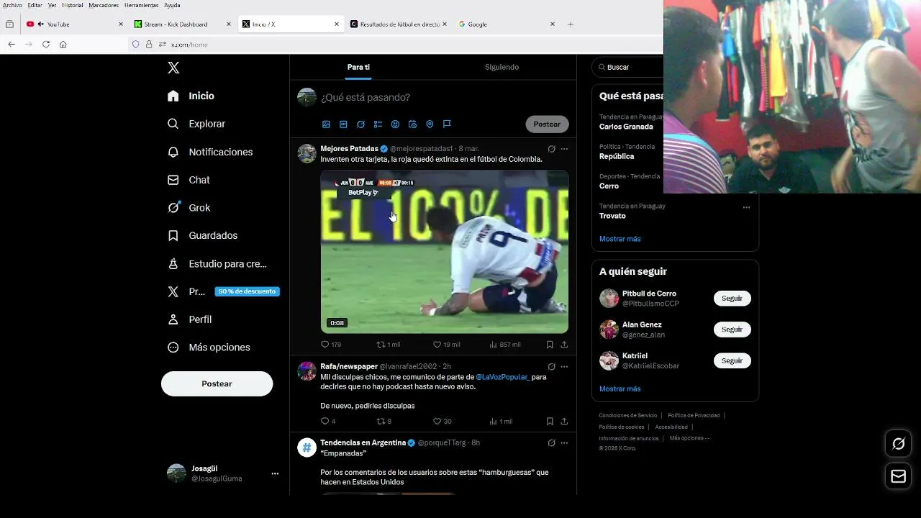921x518 pixels.
Task: Bookmark Mejores Patadas post
Action: coord(550,345)
